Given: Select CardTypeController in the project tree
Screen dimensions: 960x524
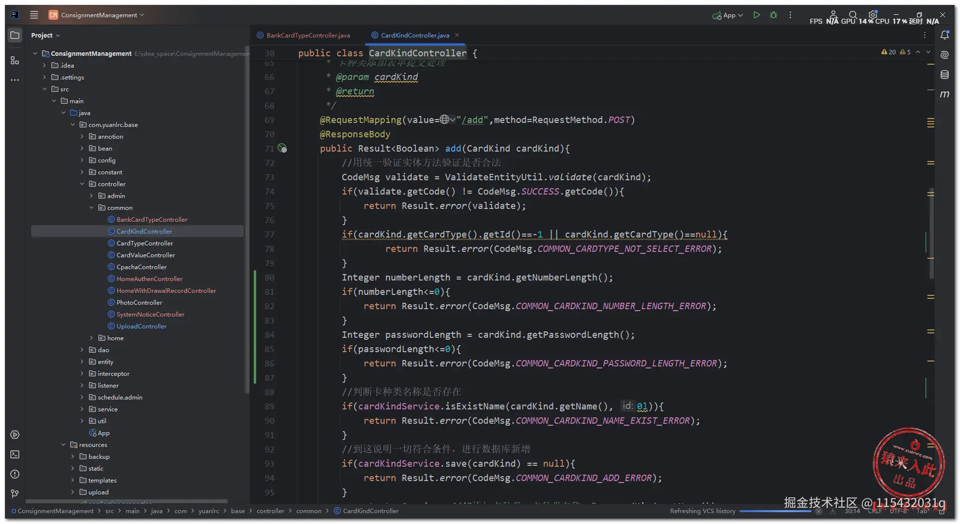Looking at the screenshot, I should pyautogui.click(x=144, y=243).
